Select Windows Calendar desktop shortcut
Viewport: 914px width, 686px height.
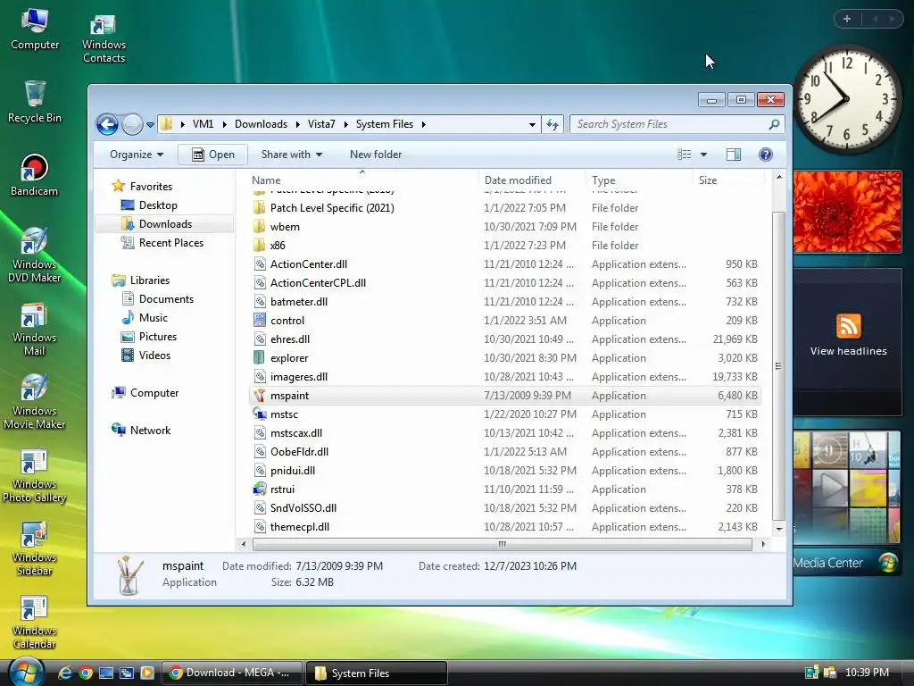35,623
